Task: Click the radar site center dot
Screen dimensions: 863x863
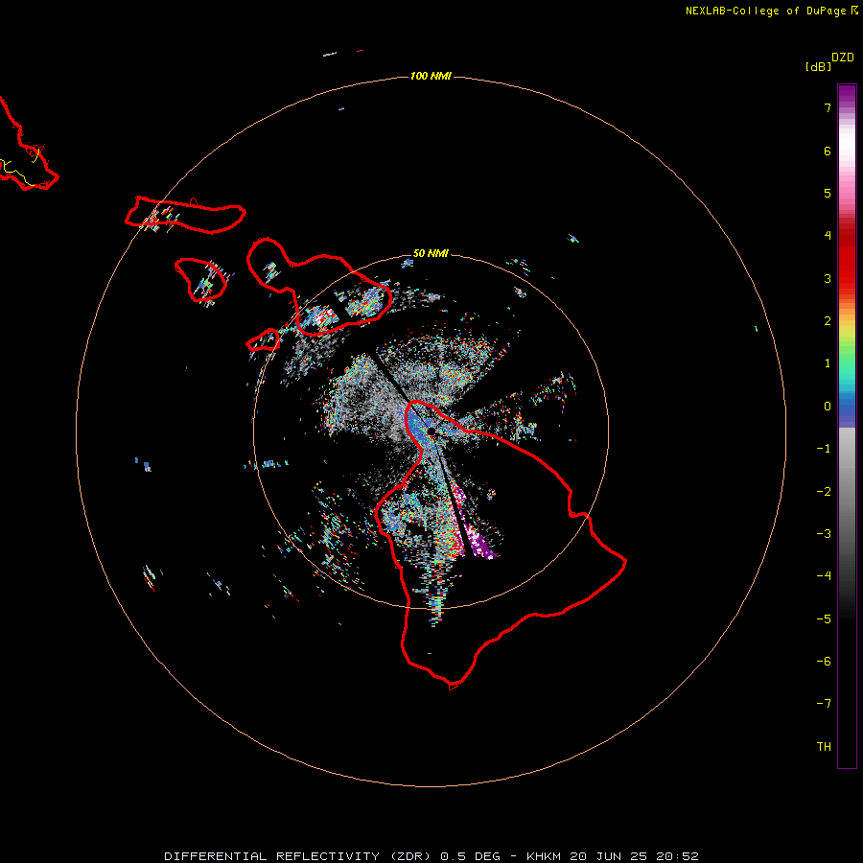Action: (x=431, y=431)
